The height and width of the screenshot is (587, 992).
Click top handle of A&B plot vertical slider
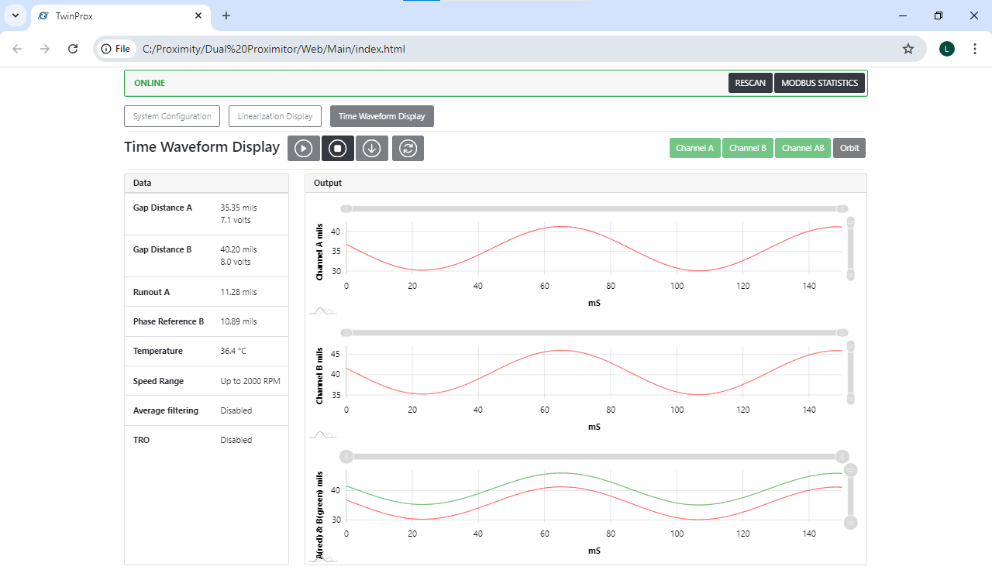click(850, 470)
